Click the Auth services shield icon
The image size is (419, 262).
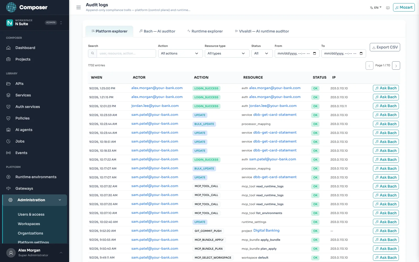8,107
